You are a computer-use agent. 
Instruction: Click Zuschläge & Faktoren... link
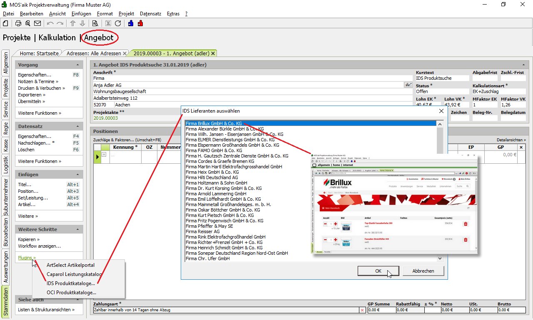tap(127, 140)
